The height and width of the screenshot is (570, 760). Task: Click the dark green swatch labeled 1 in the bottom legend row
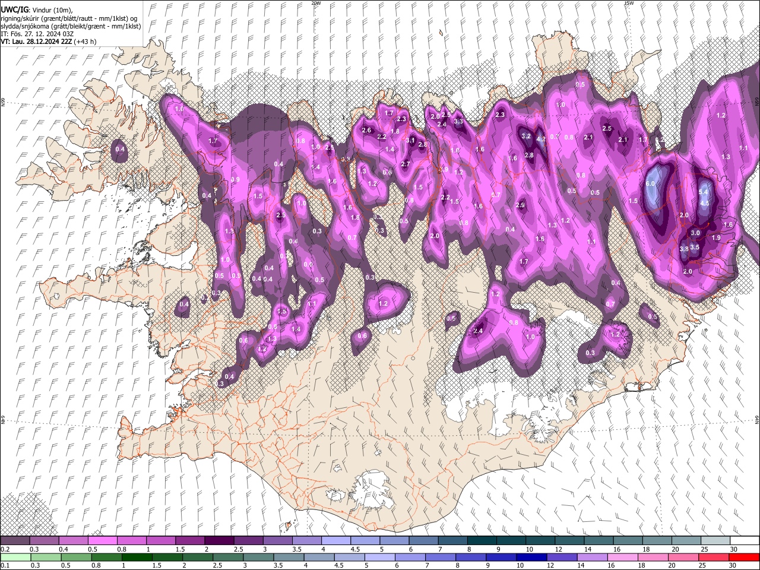coord(137,557)
